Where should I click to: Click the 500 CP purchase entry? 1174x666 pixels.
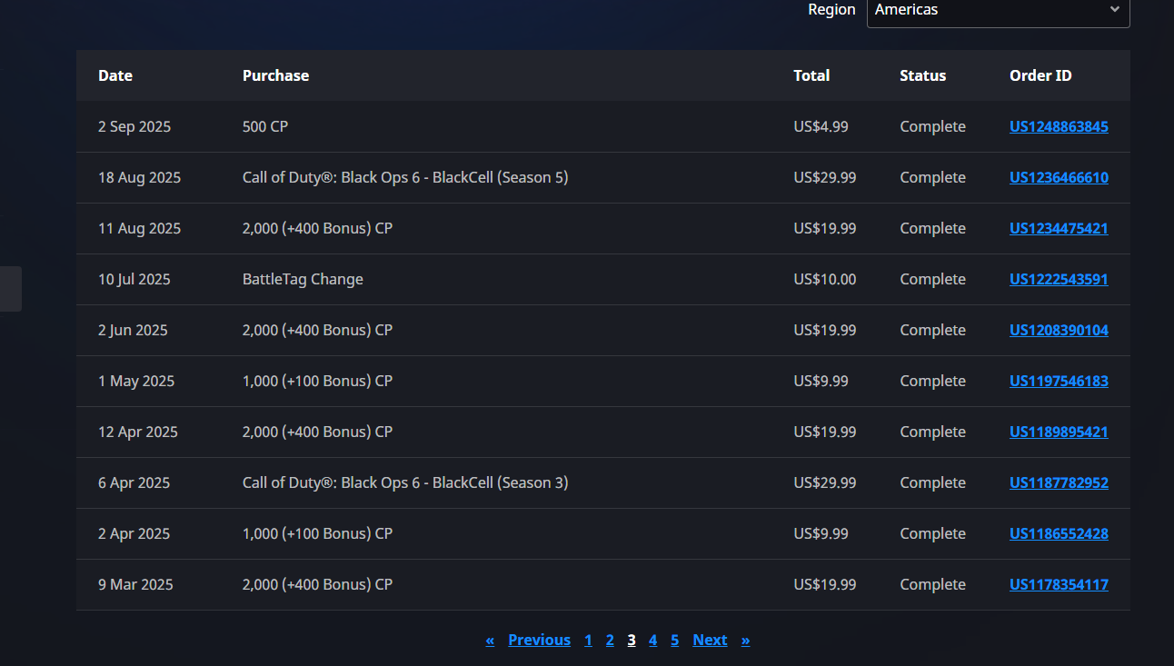tap(265, 126)
